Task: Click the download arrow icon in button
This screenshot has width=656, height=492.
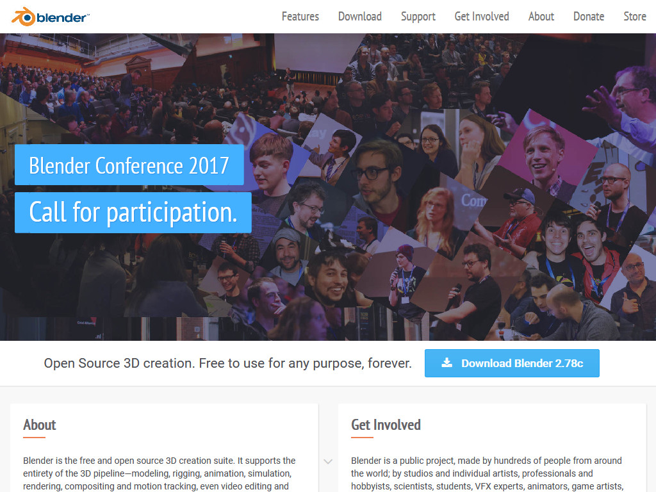Action: pyautogui.click(x=447, y=363)
